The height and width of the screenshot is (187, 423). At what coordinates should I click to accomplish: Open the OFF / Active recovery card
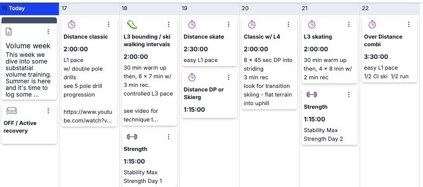pyautogui.click(x=29, y=124)
